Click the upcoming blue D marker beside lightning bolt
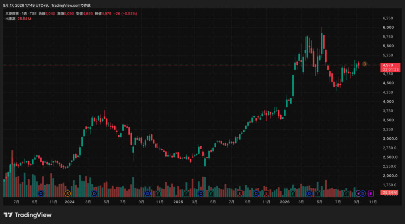Screen dimensions: 405x224 pos(363,193)
